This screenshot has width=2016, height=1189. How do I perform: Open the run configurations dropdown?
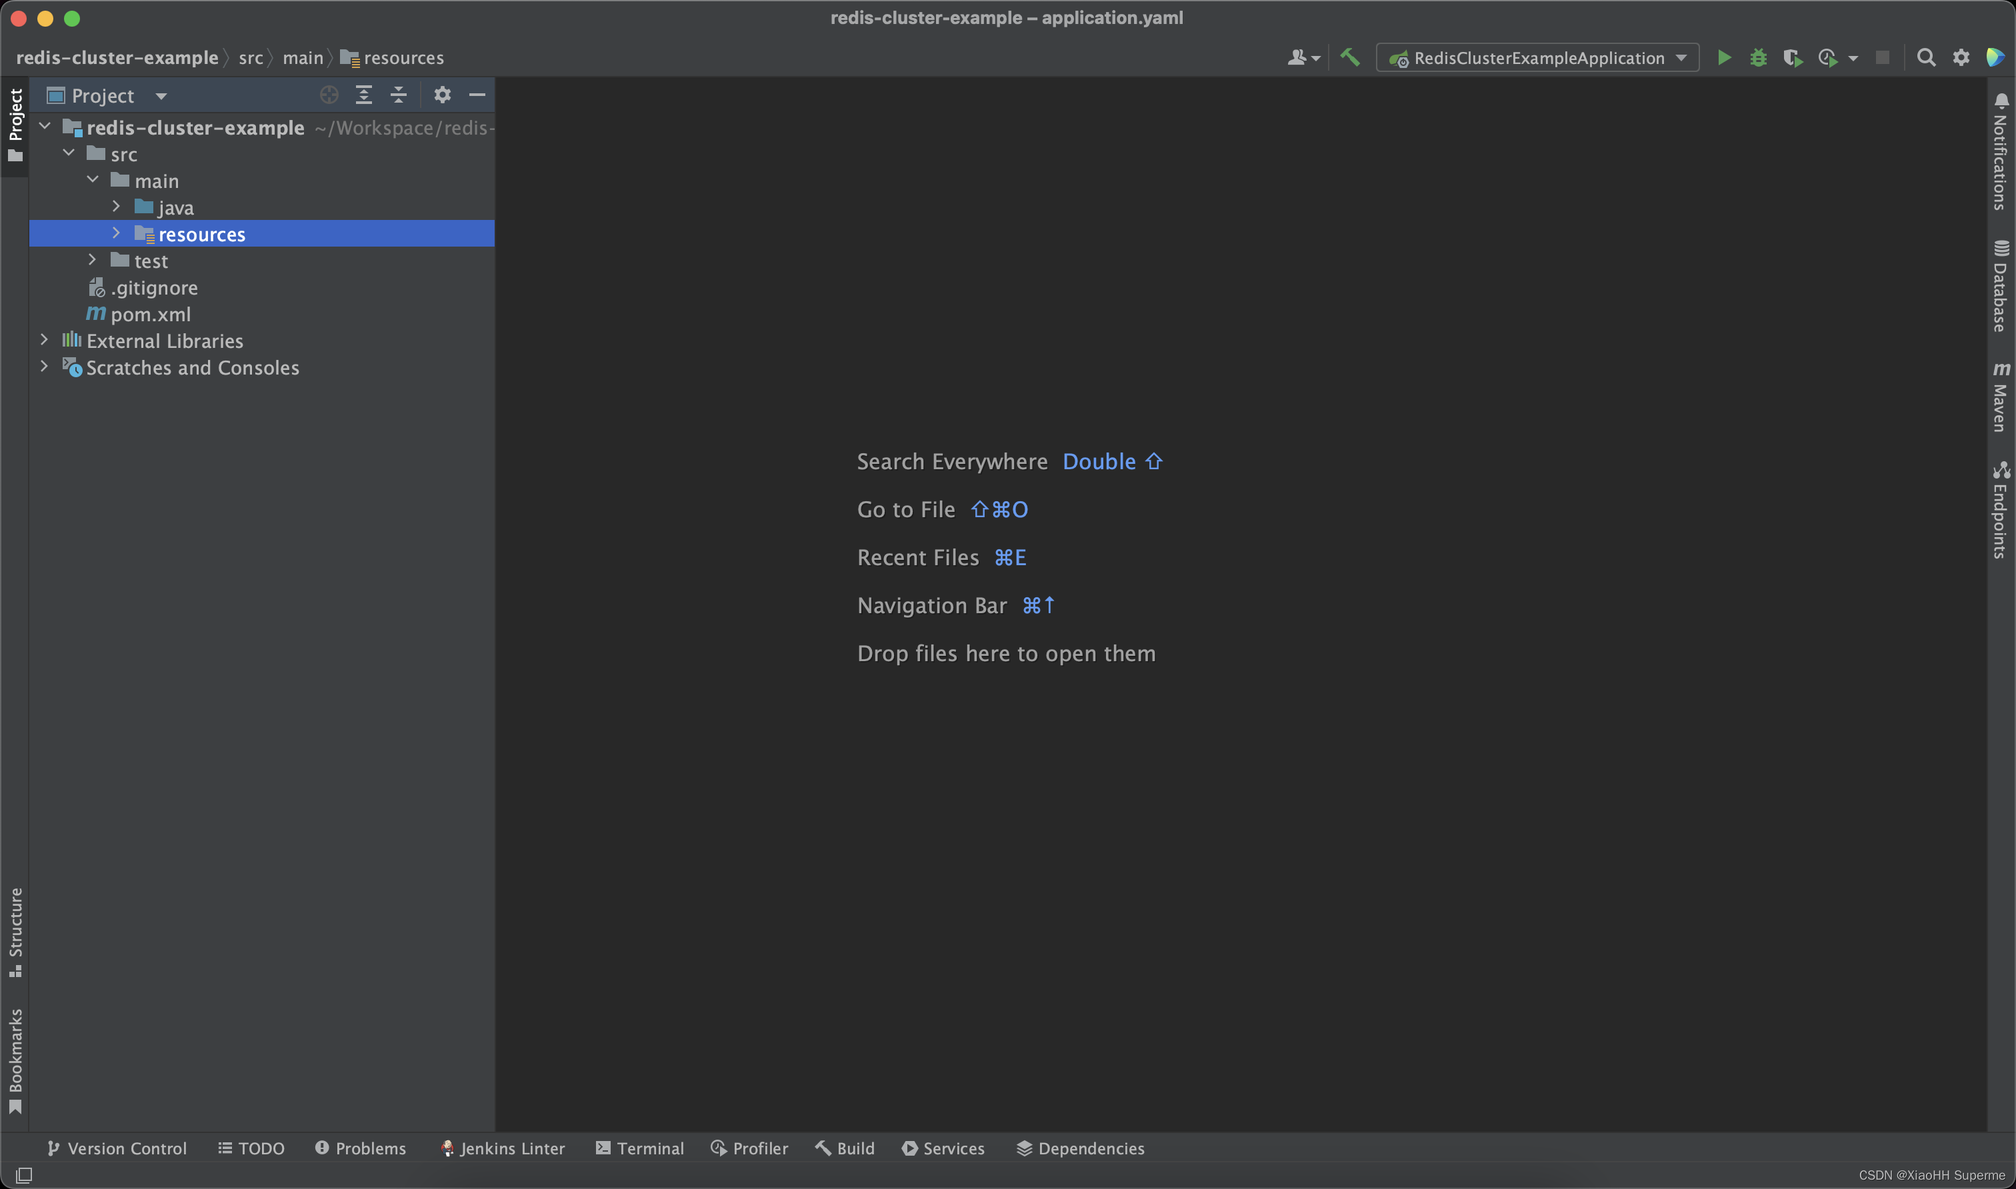tap(1680, 57)
